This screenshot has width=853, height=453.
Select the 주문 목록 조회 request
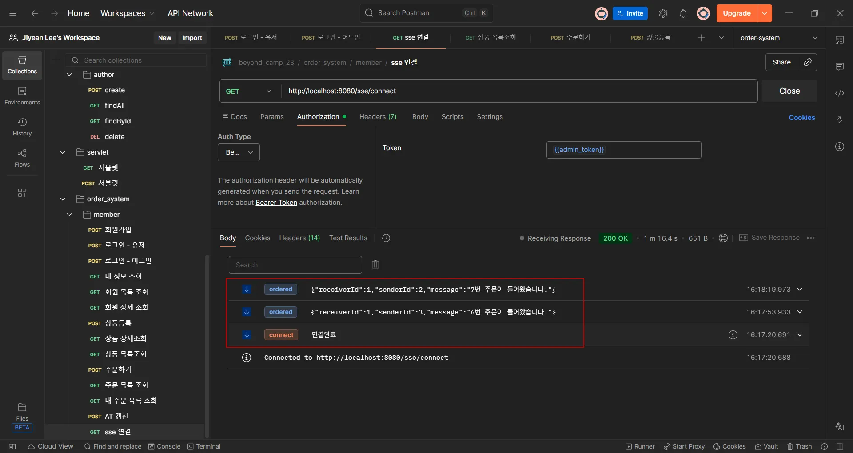coord(126,385)
